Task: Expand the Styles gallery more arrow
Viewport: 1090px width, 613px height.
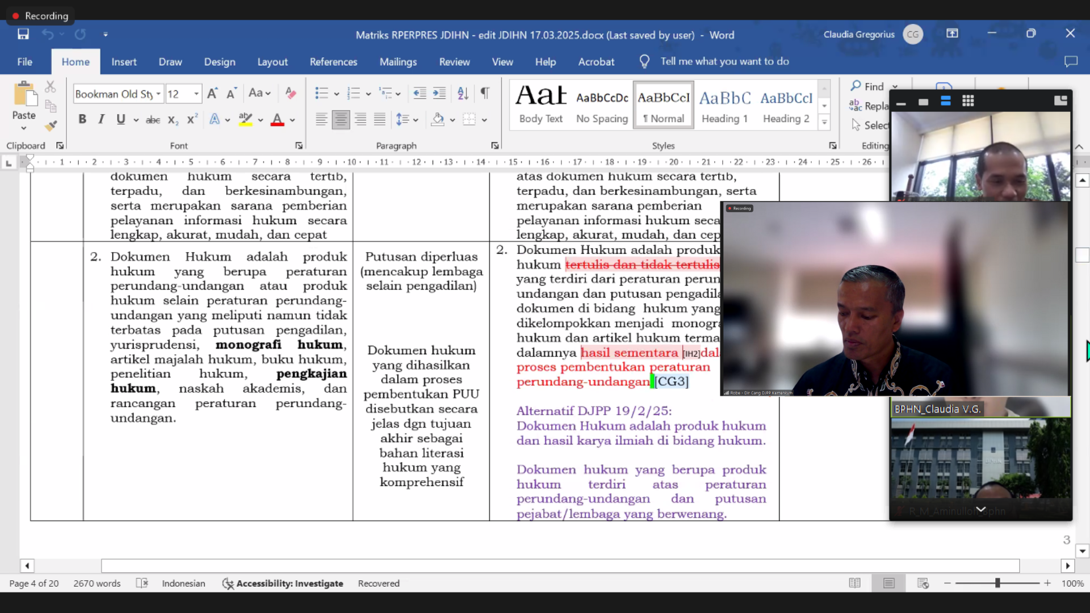Action: [824, 122]
